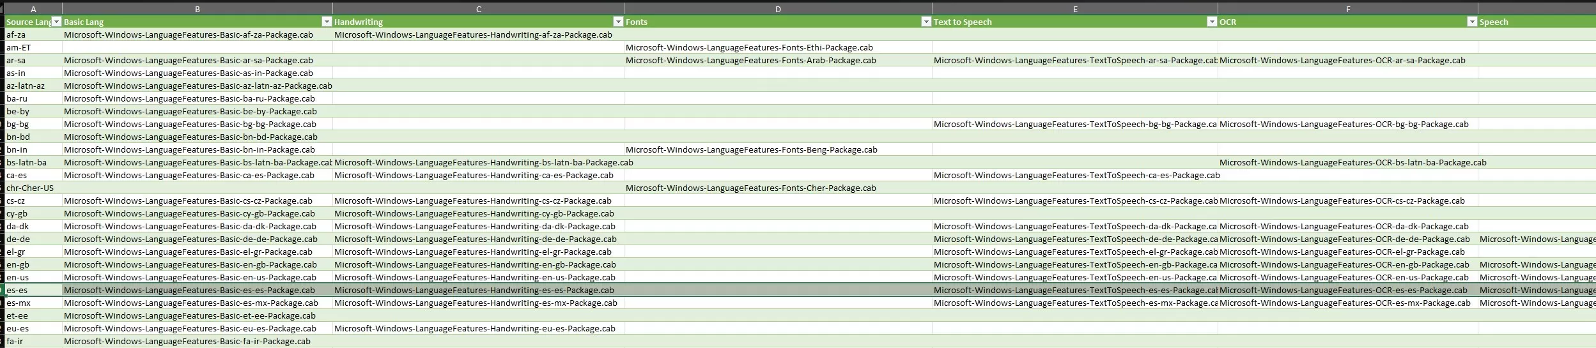Select the ba-ru source language cell
The height and width of the screenshot is (348, 1596).
(x=33, y=98)
